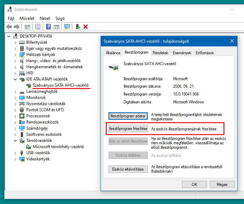Image resolution: width=244 pixels, height=204 pixels.
Task: Click the Illesztőprogram frissítése button
Action: [128, 129]
